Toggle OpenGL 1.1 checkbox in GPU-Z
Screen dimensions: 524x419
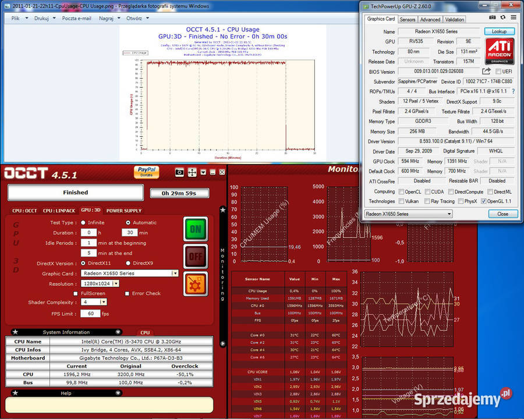[x=484, y=201]
